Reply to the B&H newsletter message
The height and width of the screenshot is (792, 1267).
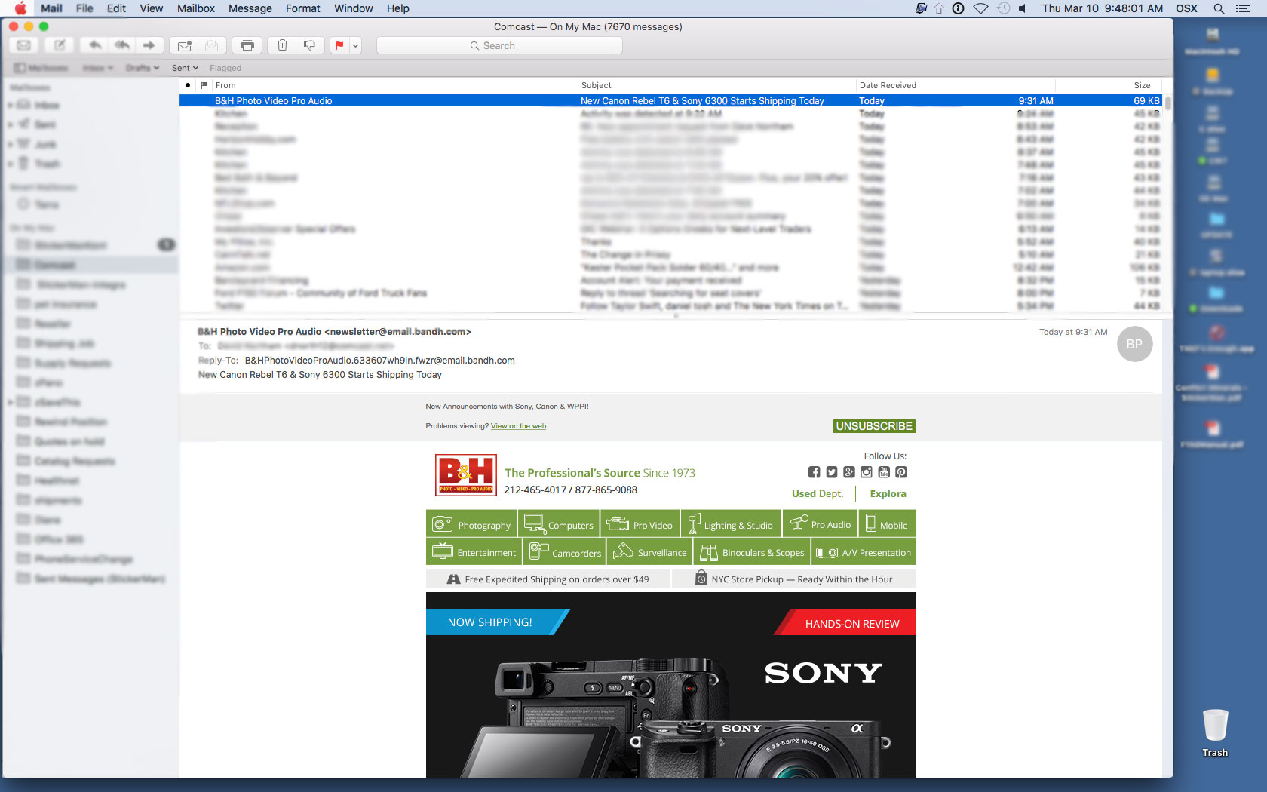[x=95, y=45]
